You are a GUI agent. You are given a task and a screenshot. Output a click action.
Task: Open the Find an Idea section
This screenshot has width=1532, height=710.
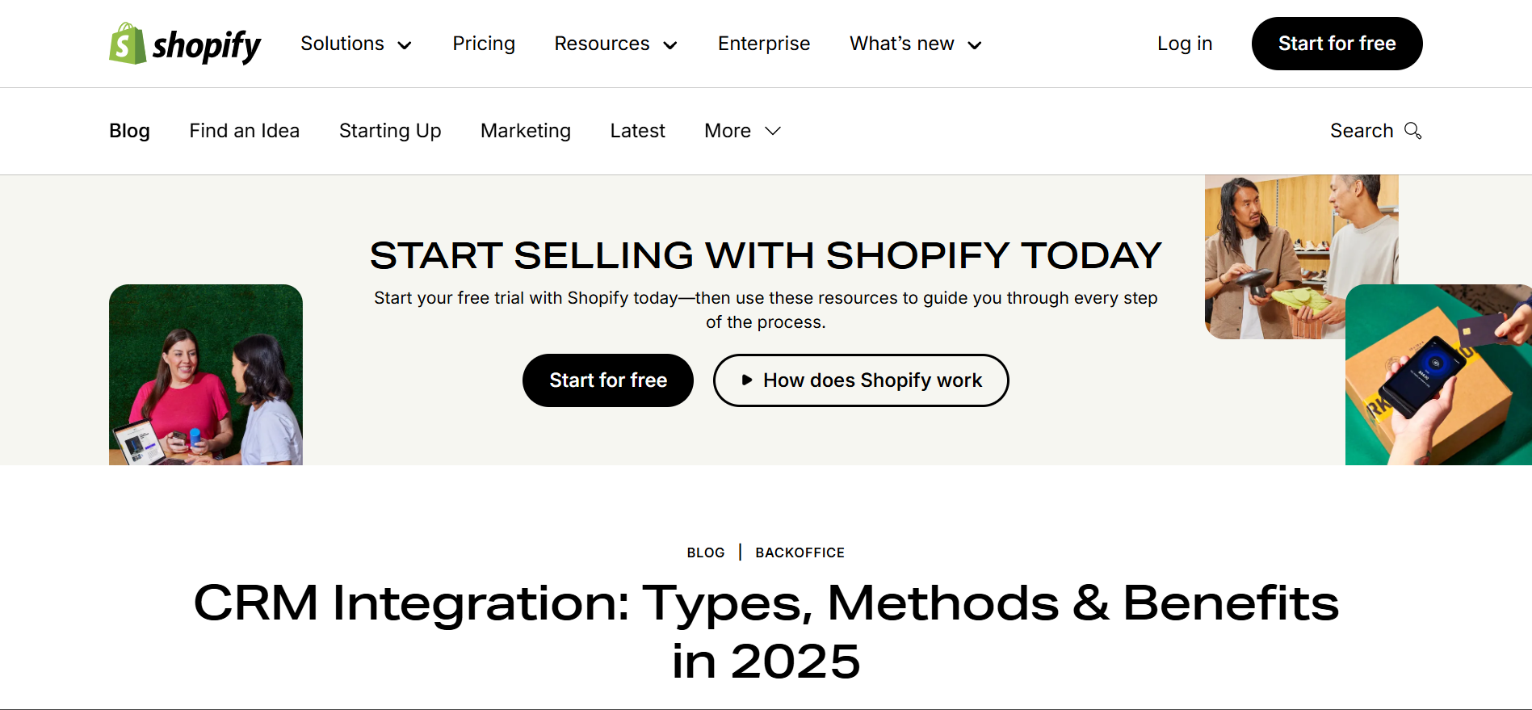click(x=244, y=130)
